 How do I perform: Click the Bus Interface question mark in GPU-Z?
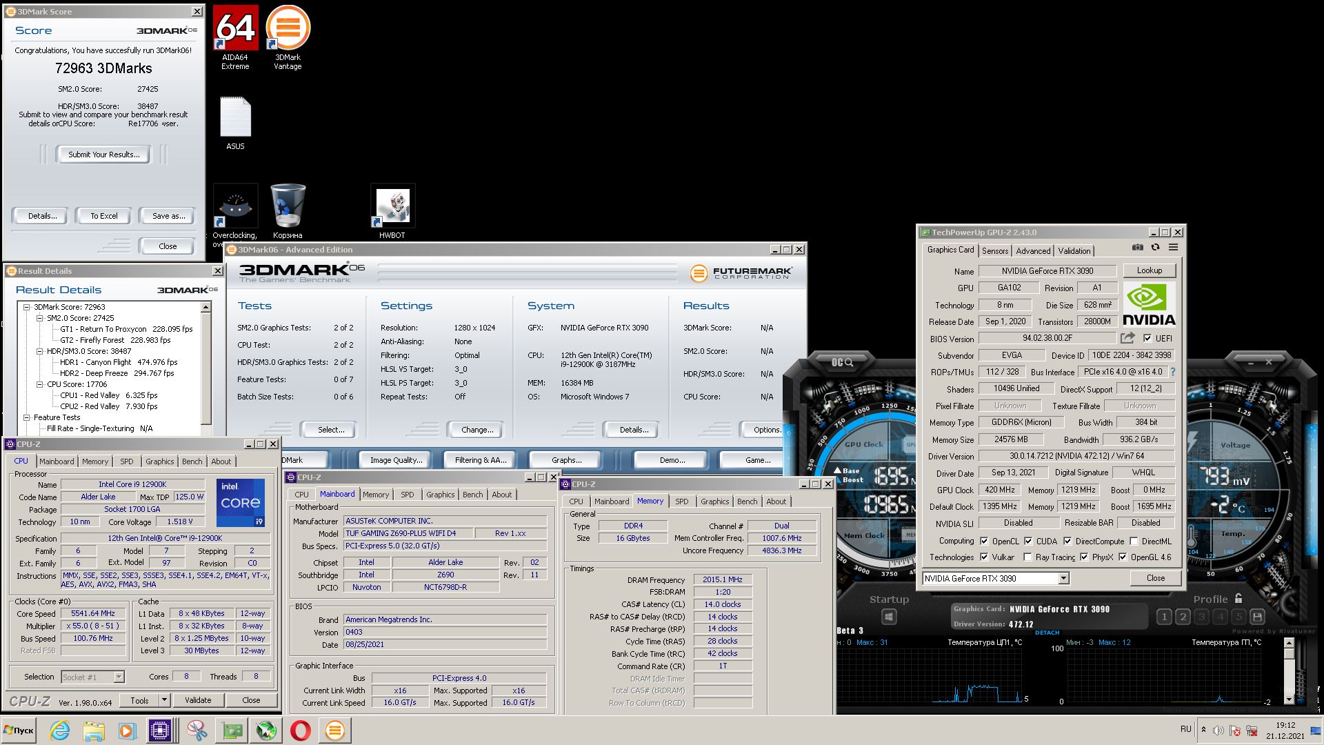(x=1172, y=372)
